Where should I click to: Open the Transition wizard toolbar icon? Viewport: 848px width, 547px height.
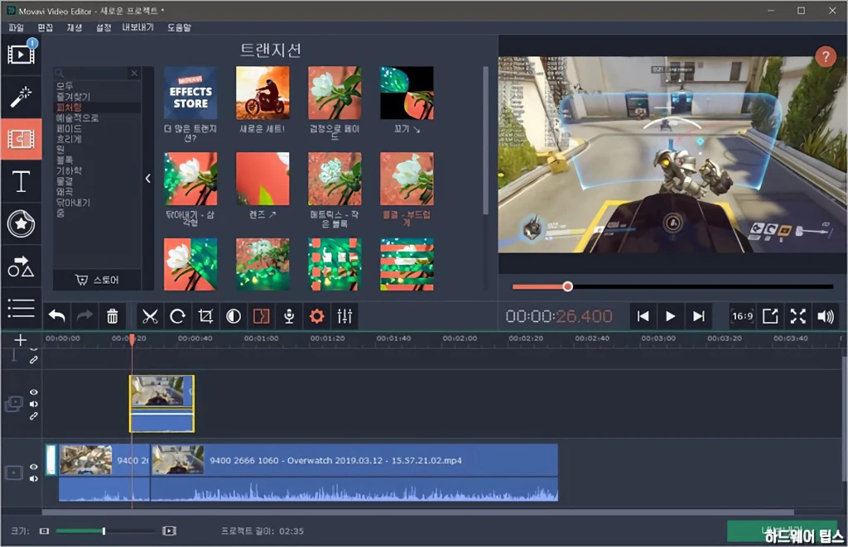261,316
